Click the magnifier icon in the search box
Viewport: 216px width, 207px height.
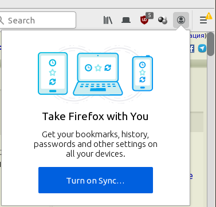click(2, 21)
